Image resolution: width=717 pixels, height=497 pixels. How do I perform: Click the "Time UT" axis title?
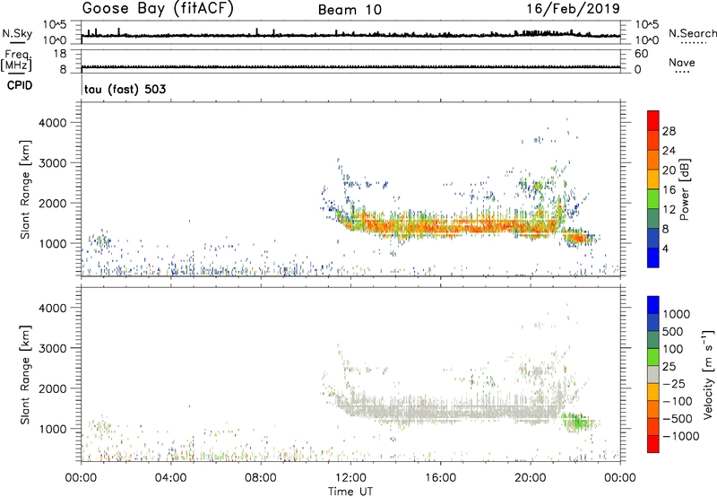[350, 491]
